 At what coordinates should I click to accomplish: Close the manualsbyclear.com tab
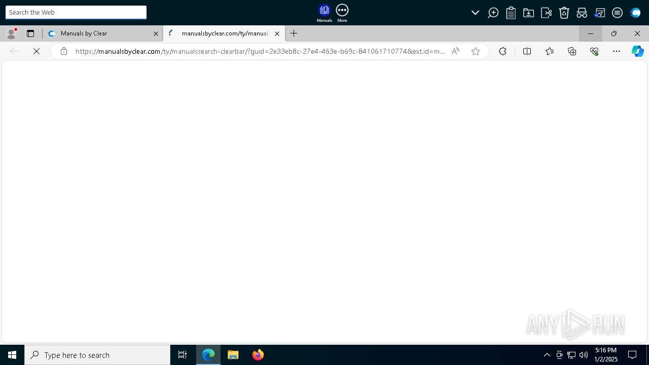pos(277,33)
